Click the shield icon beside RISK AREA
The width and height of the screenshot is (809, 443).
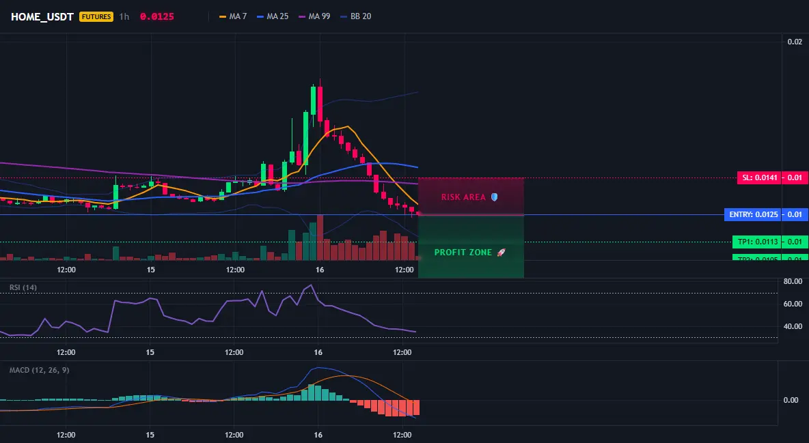(x=494, y=197)
